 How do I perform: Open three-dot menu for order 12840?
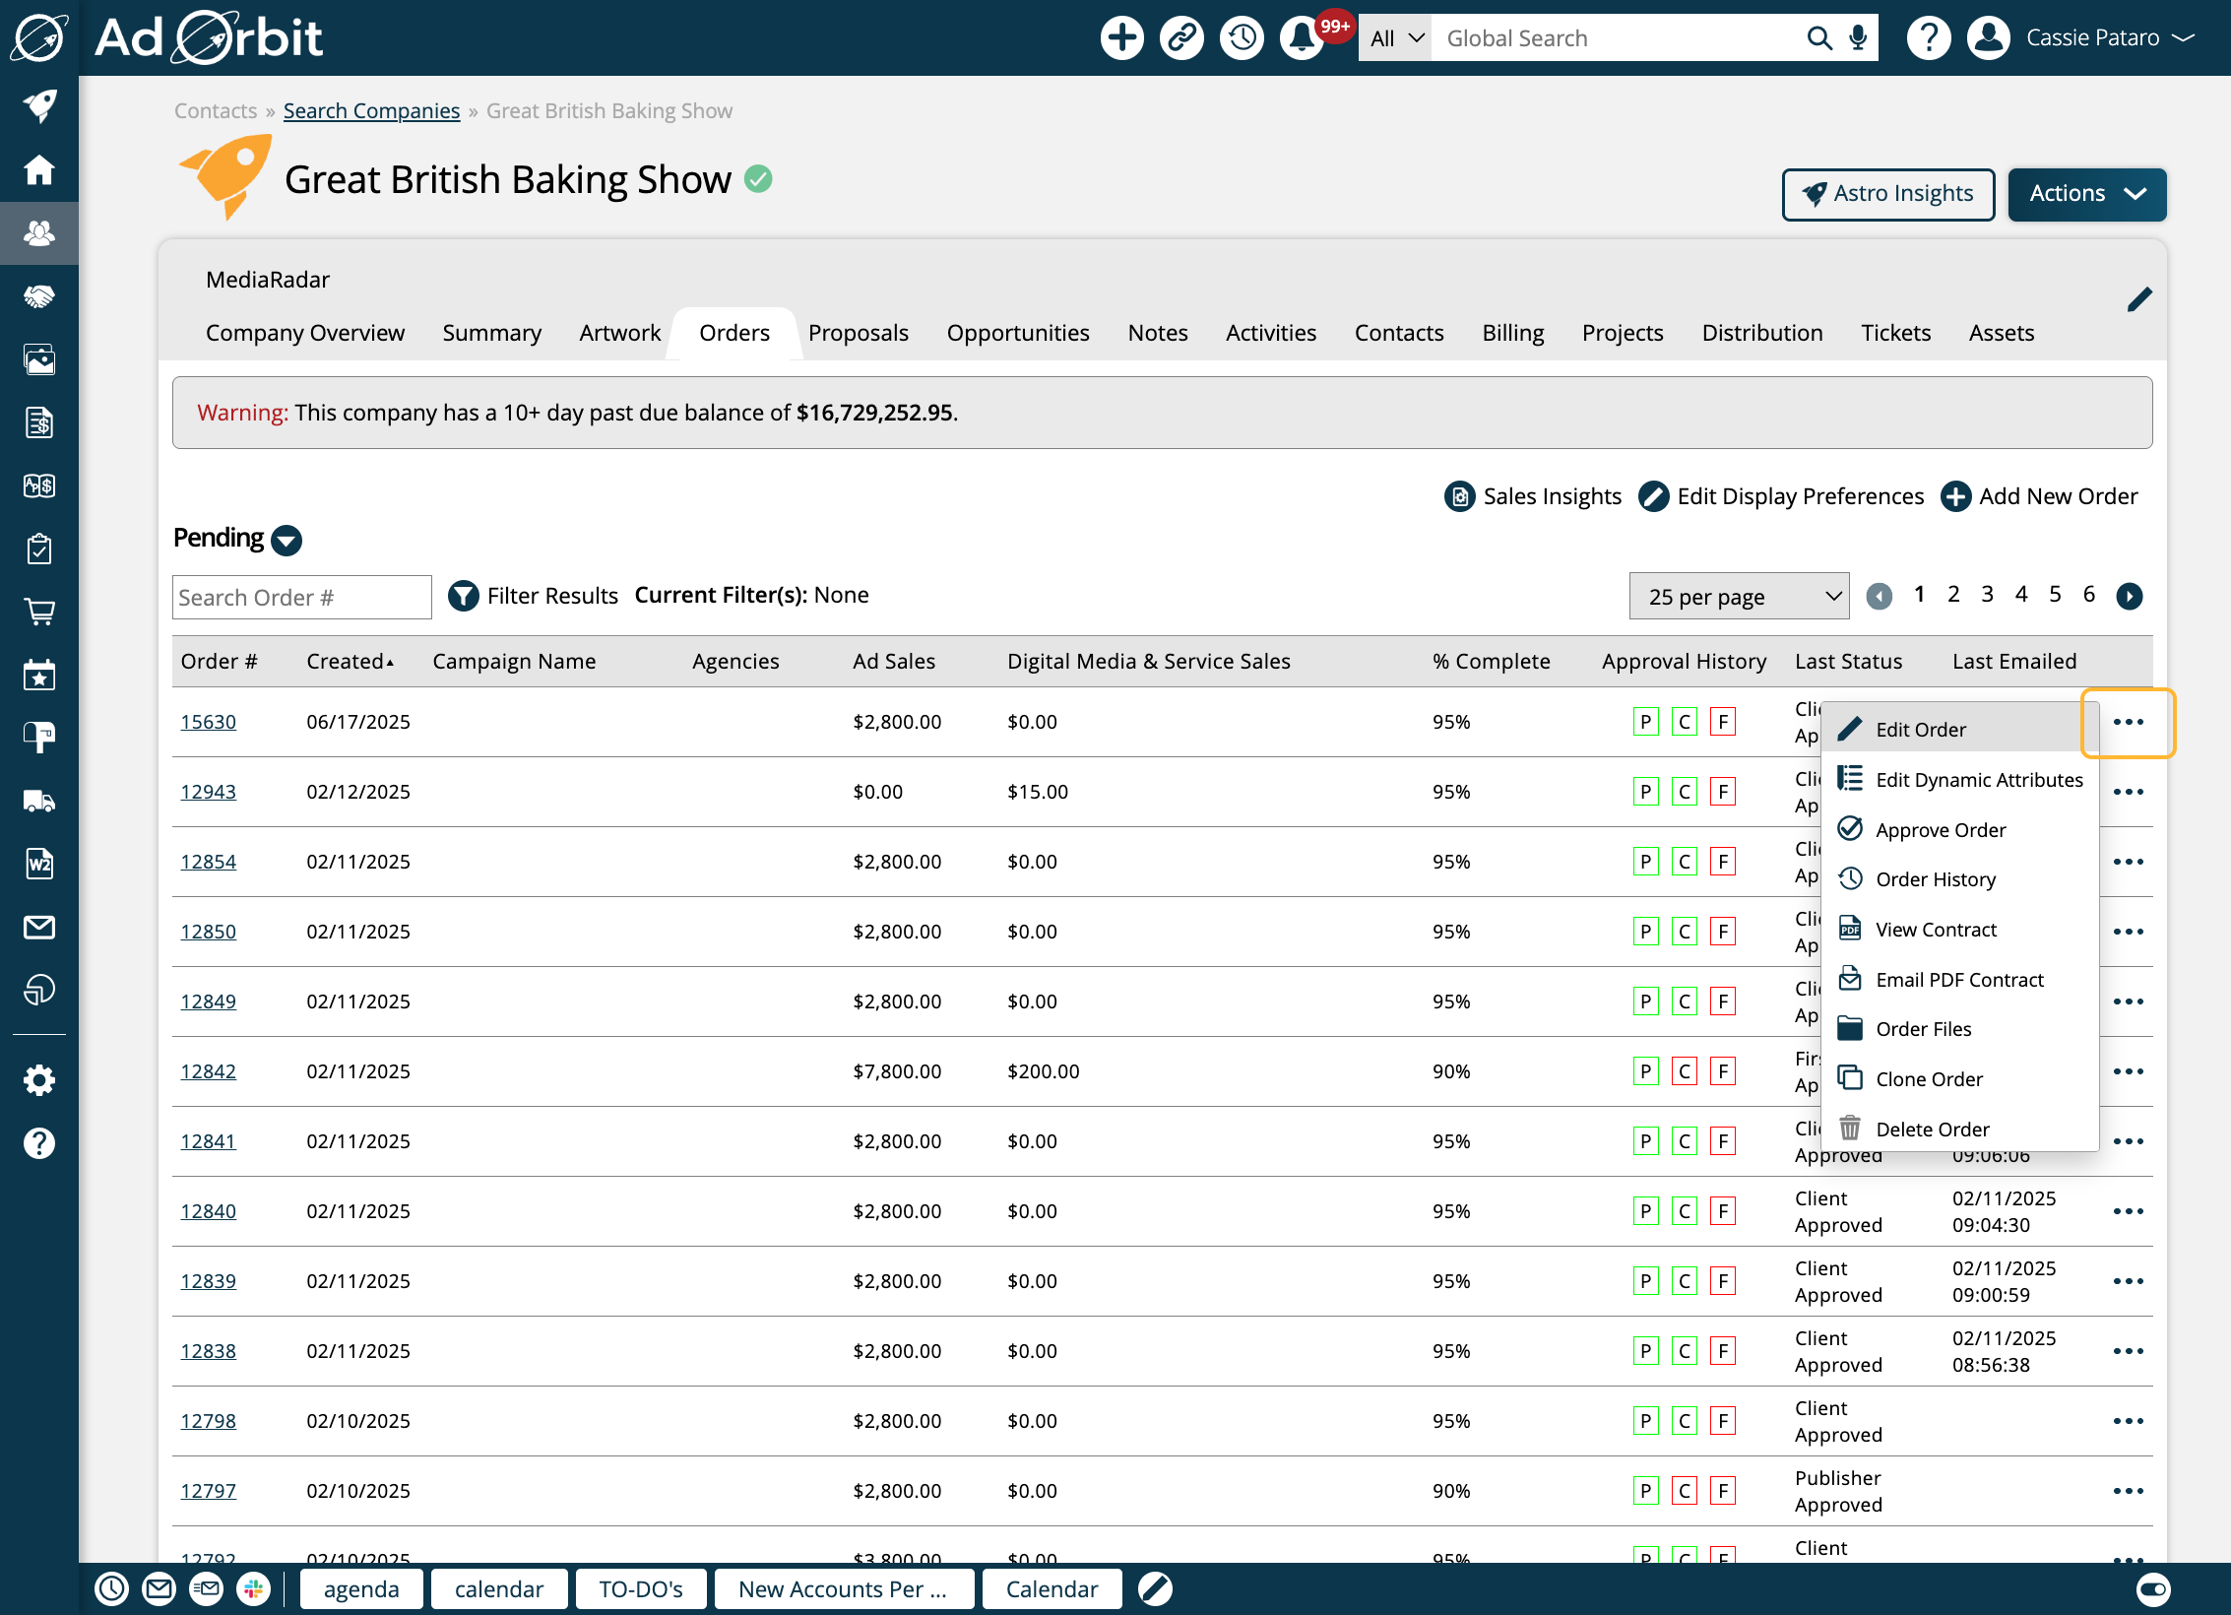pos(2128,1211)
